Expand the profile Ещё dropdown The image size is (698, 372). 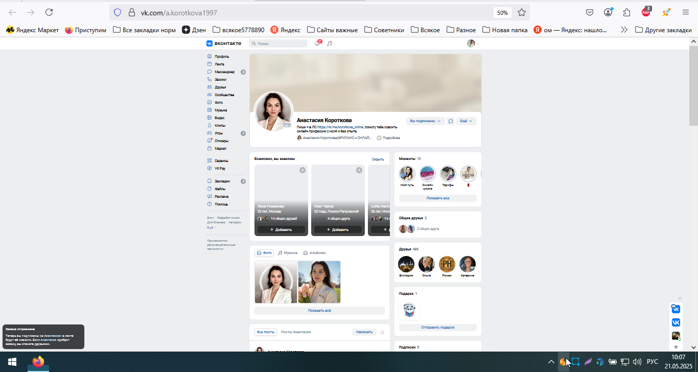466,121
